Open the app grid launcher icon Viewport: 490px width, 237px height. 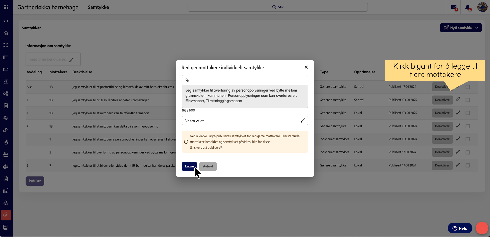[x=6, y=7]
